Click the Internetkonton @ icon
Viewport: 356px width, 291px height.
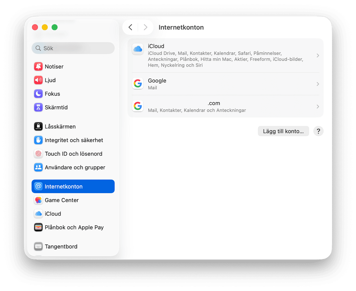coord(38,186)
